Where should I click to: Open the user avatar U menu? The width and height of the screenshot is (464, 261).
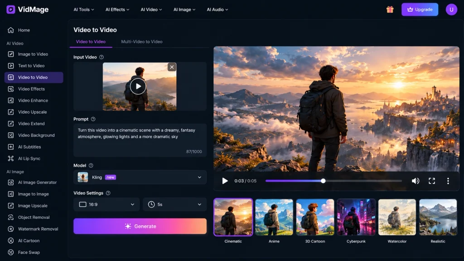coord(451,10)
